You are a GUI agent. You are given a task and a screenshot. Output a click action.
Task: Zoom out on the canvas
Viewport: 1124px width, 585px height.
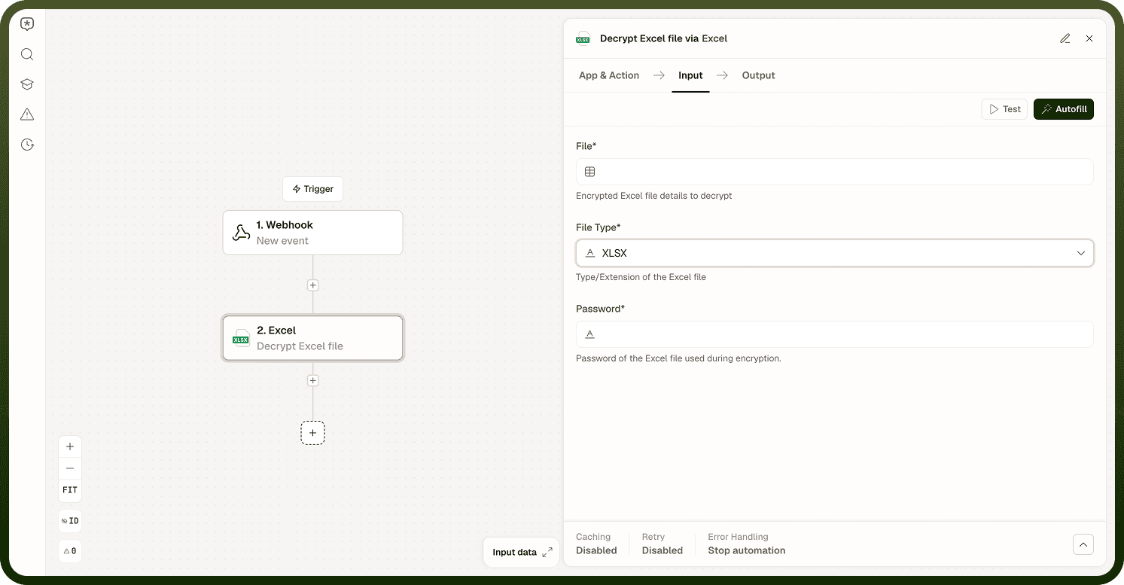[x=70, y=468]
